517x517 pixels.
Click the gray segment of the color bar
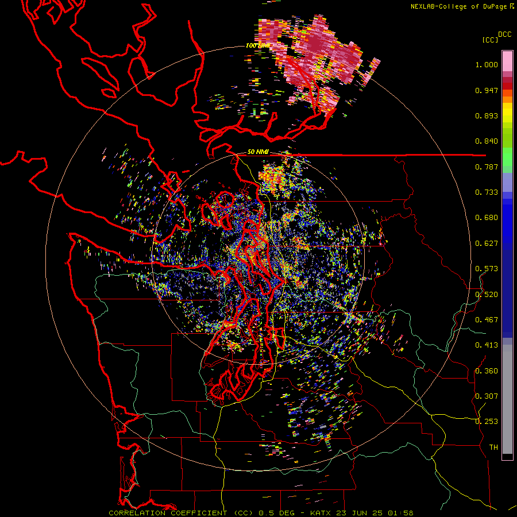tap(507, 399)
